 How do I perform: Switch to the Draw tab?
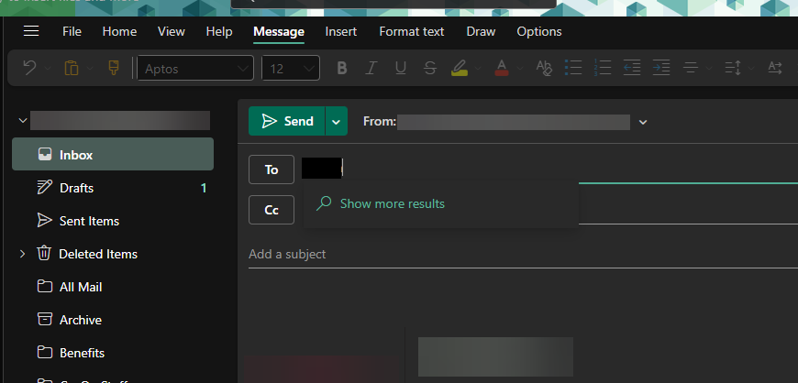tap(481, 31)
